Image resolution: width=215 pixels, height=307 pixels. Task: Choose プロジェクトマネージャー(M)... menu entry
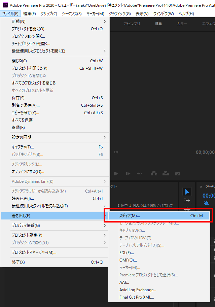[55, 252]
